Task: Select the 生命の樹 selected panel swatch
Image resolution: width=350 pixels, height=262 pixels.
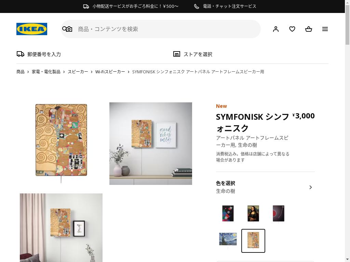Action: pyautogui.click(x=253, y=241)
